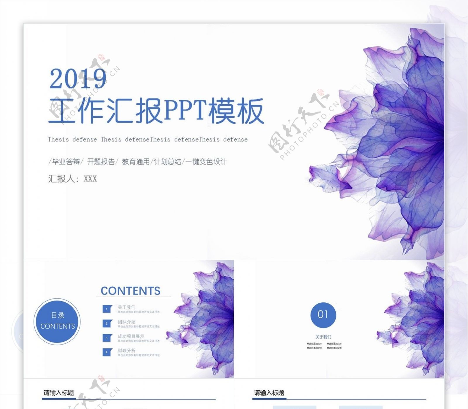Select the "/毕业答辩/ 开题报告/" tagline text
468x409 pixels.
137,161
